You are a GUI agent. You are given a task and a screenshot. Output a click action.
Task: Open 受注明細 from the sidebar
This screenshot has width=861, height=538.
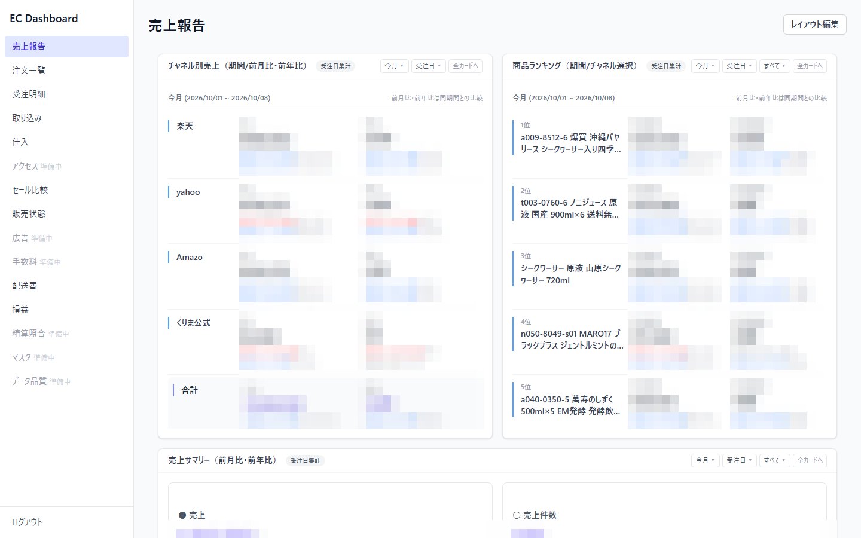pos(66,94)
